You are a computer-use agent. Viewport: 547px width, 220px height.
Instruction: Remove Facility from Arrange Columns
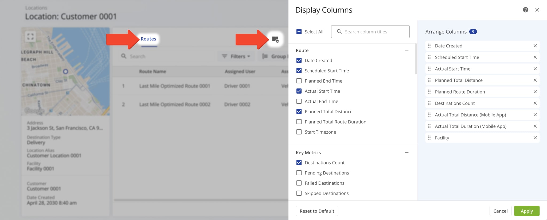[x=535, y=138]
